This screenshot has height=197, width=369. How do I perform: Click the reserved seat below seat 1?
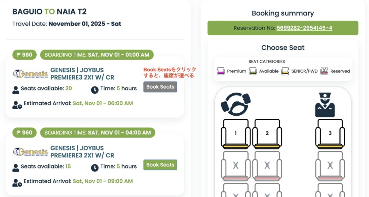click(x=236, y=166)
